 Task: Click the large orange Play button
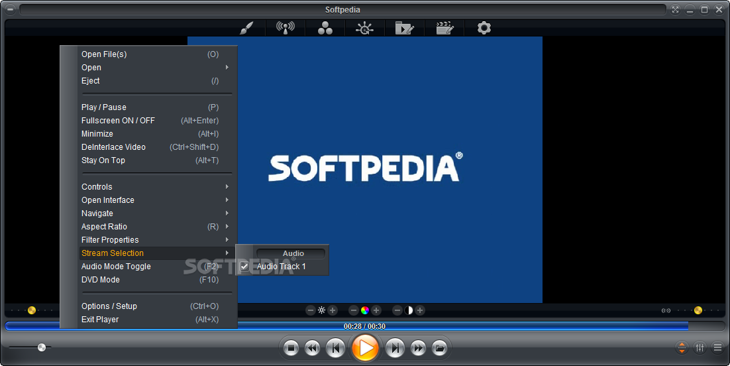(x=365, y=348)
